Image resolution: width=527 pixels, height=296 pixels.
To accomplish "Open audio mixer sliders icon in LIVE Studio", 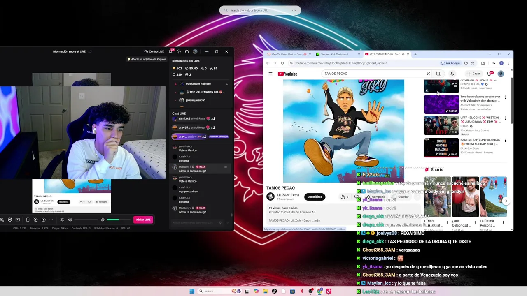I will (x=62, y=220).
